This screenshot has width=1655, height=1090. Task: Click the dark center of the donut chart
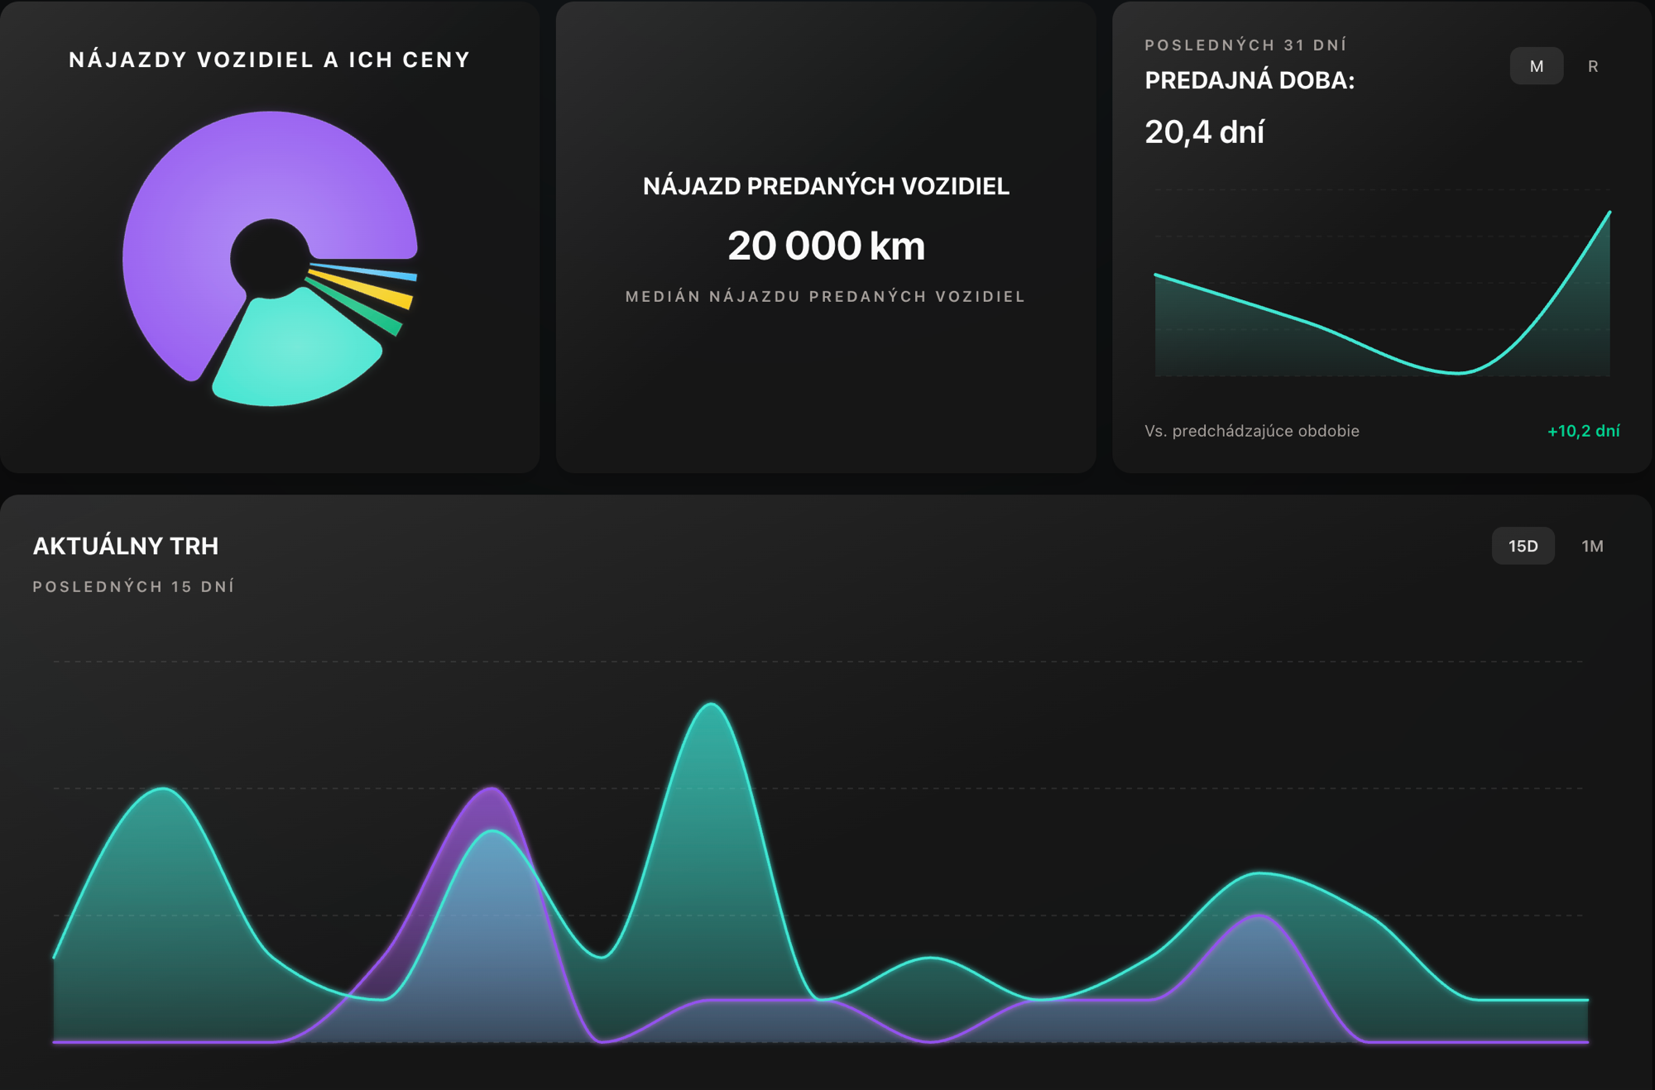pos(270,257)
